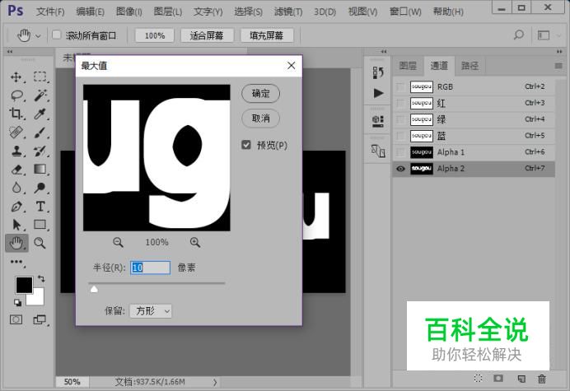Switch to the 路径 tab

(470, 66)
